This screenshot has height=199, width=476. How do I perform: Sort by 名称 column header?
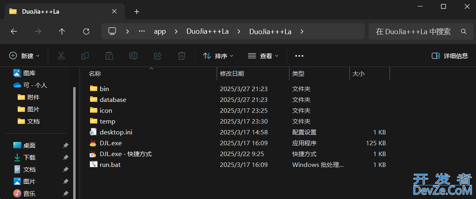tap(95, 73)
